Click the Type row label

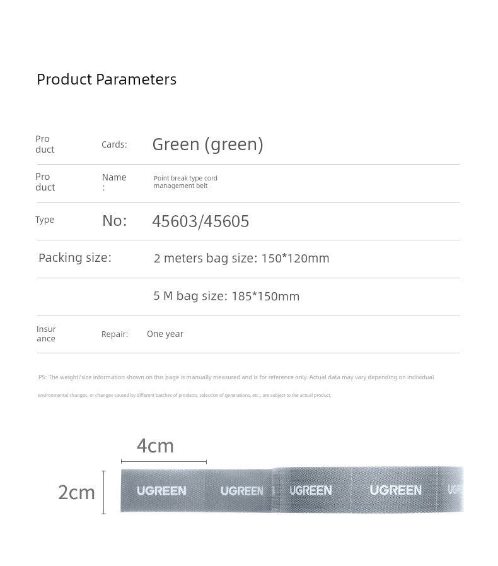(x=45, y=220)
